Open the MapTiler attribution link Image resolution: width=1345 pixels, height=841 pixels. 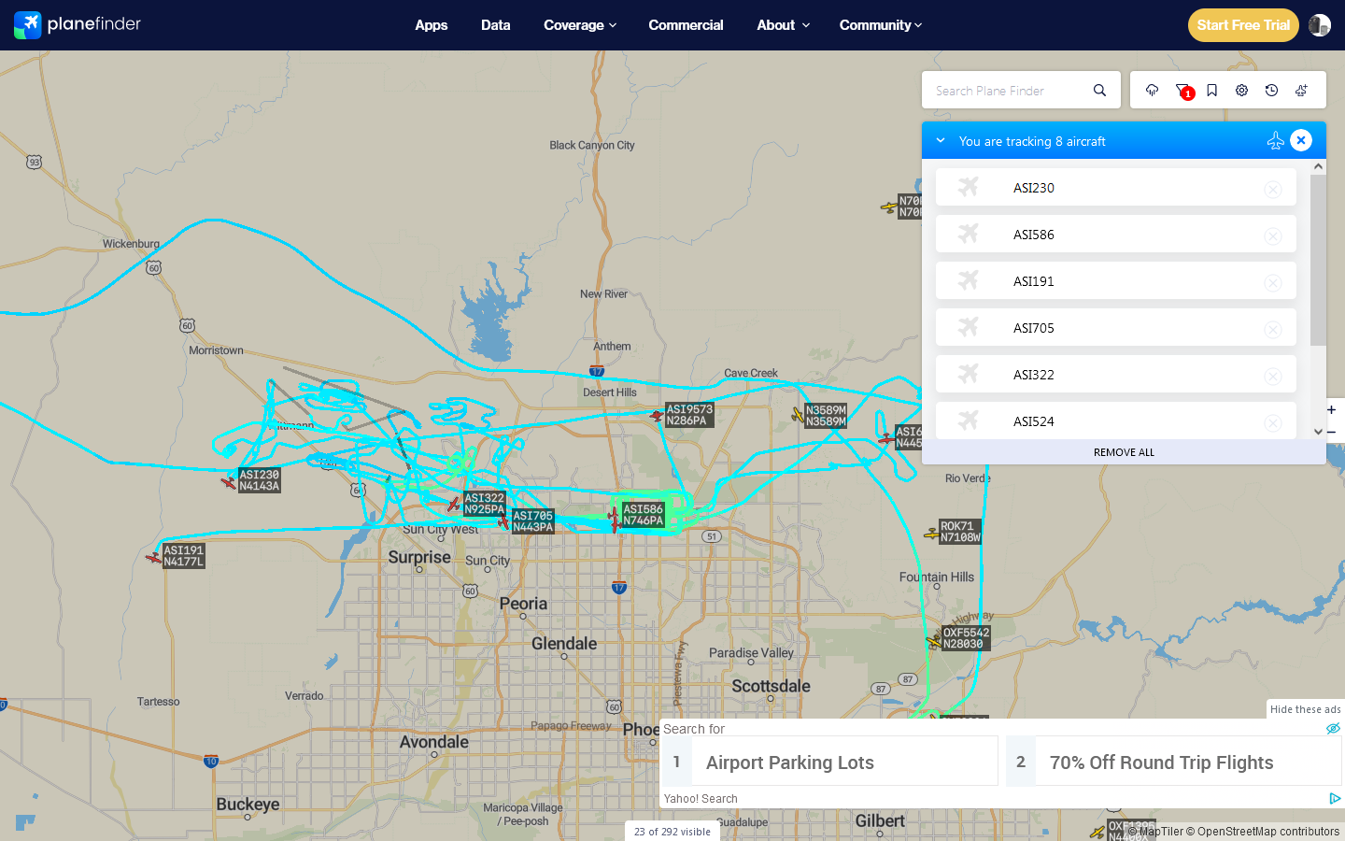[1155, 832]
